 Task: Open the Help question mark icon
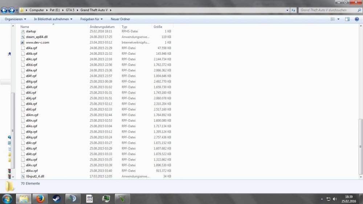tap(357, 19)
